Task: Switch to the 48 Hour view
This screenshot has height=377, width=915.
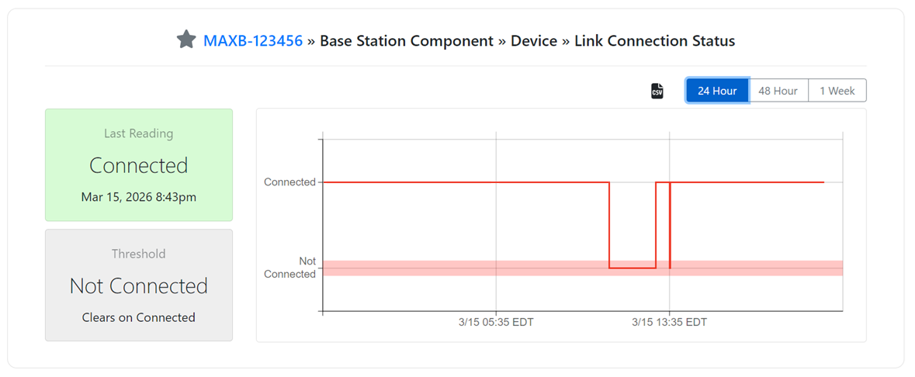Action: [x=778, y=91]
